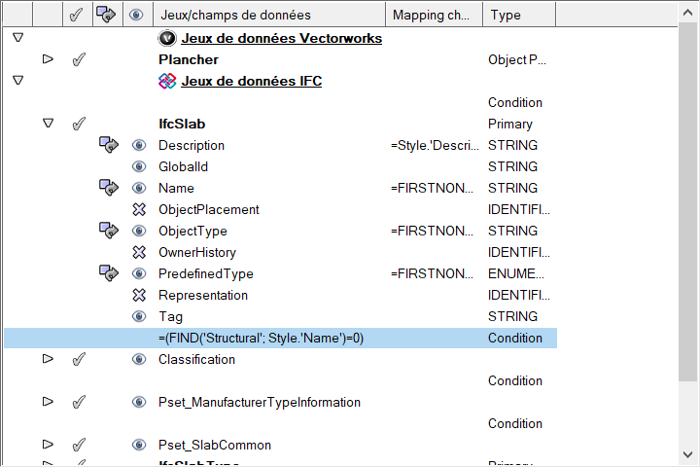Click the Name row =FIRSTNON... mapping cell
Screen dimensions: 700x467
point(432,188)
